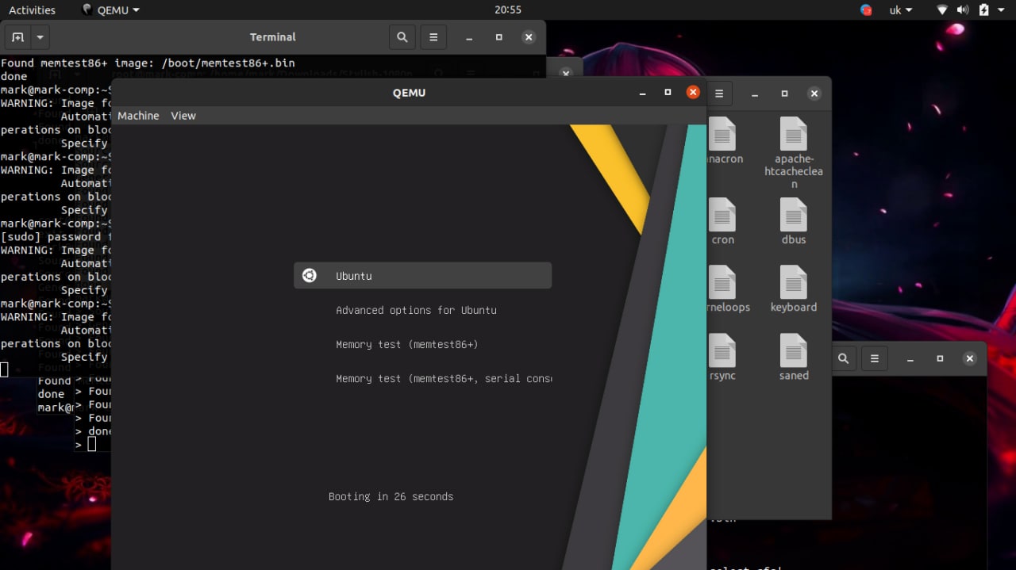The width and height of the screenshot is (1016, 570).
Task: Click the Ubuntu logo icon in boot menu
Action: tap(310, 276)
